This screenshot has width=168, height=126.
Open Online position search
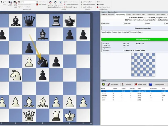(x=10, y=4)
